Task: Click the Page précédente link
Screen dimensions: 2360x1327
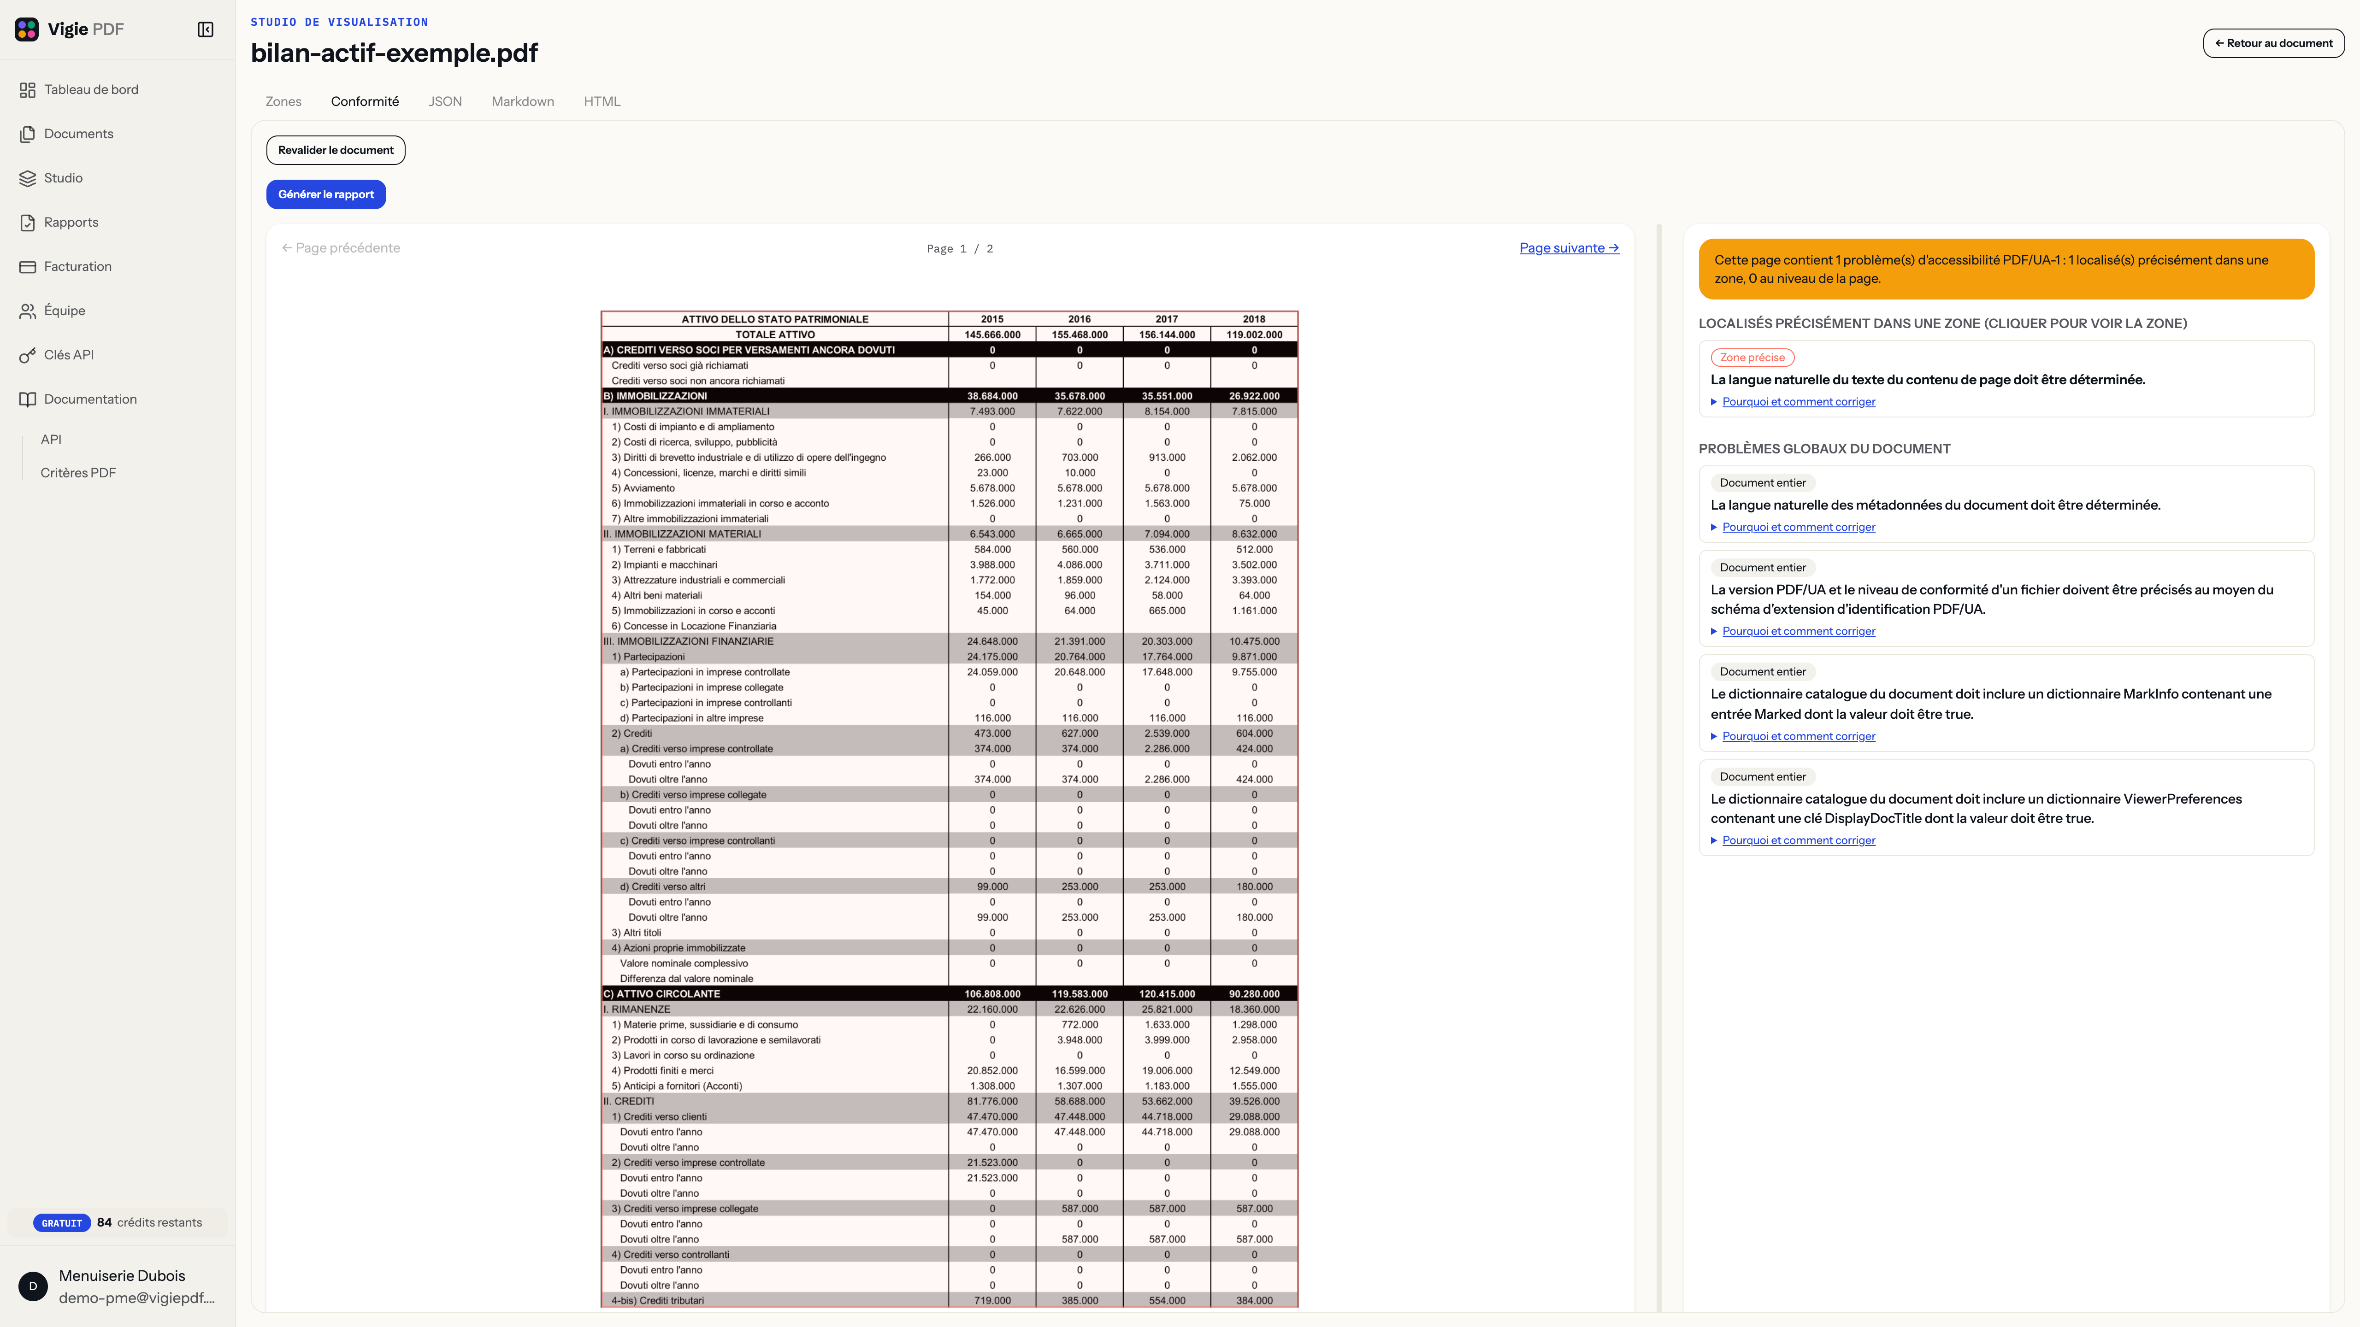Action: coord(341,248)
